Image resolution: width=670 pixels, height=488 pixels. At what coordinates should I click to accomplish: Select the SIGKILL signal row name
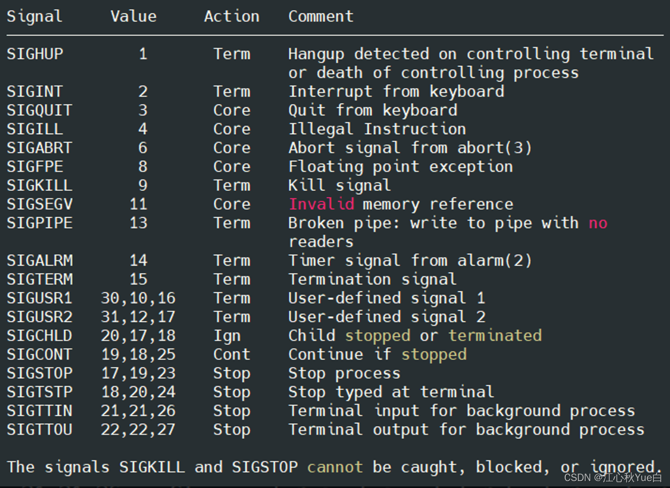point(40,185)
